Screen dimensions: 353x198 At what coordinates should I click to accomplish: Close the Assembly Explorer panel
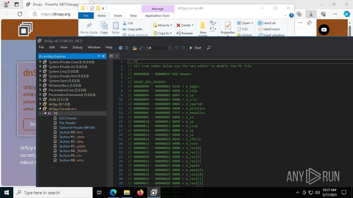click(x=103, y=56)
